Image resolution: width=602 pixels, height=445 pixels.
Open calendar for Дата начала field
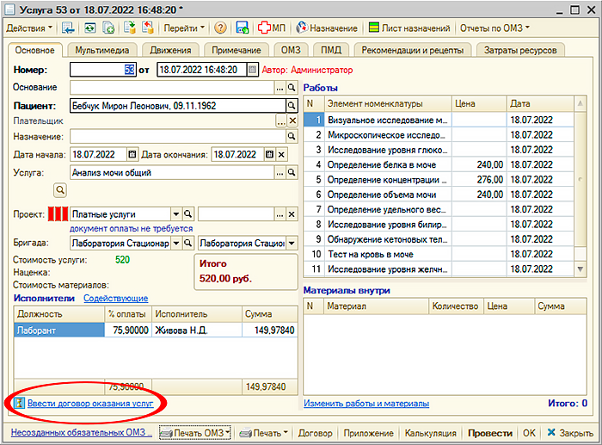point(132,154)
